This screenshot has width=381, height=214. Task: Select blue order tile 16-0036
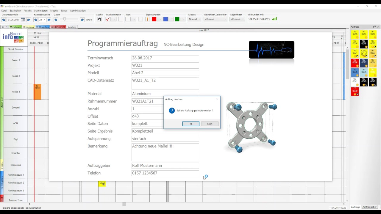coord(355,73)
